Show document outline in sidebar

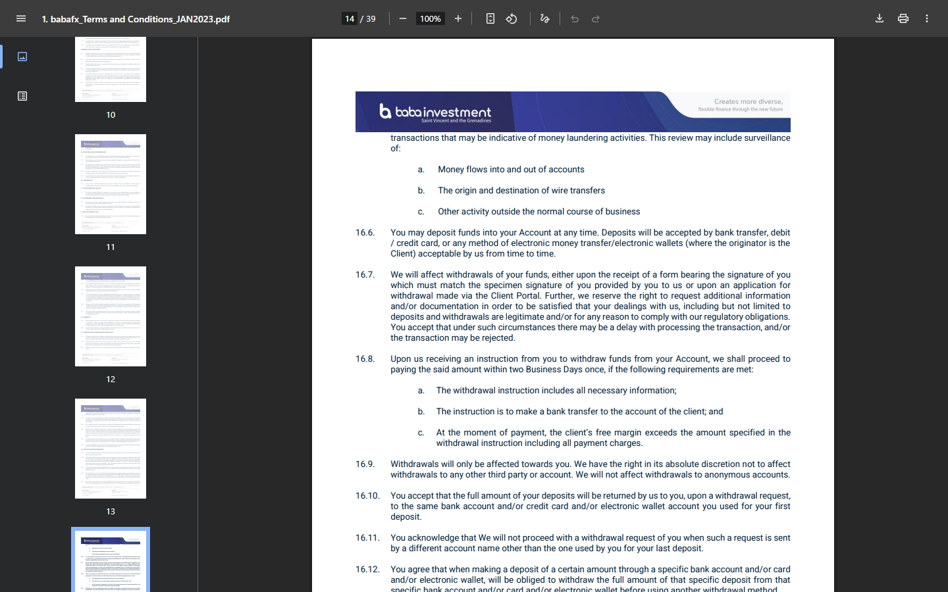coord(22,96)
